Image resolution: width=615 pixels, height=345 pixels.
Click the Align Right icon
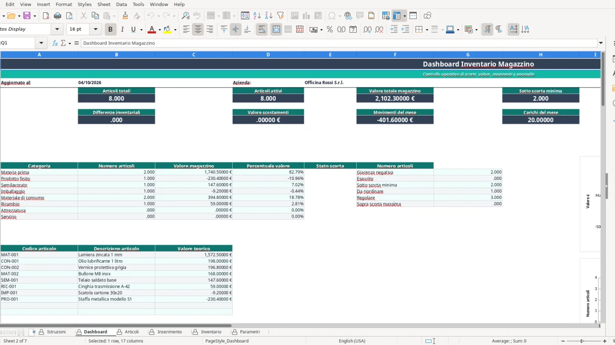210,30
